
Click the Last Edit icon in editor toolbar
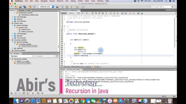(78, 13)
